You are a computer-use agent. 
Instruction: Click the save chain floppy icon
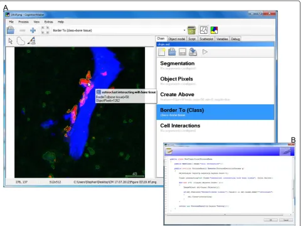coord(183,52)
